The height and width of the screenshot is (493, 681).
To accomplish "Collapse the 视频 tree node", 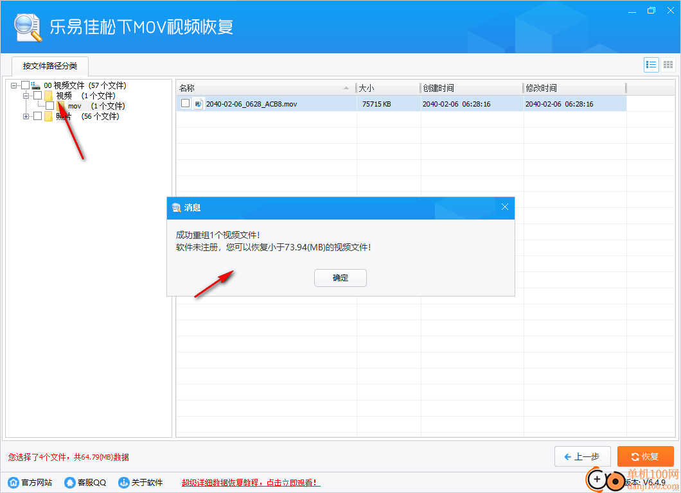I will coord(26,96).
